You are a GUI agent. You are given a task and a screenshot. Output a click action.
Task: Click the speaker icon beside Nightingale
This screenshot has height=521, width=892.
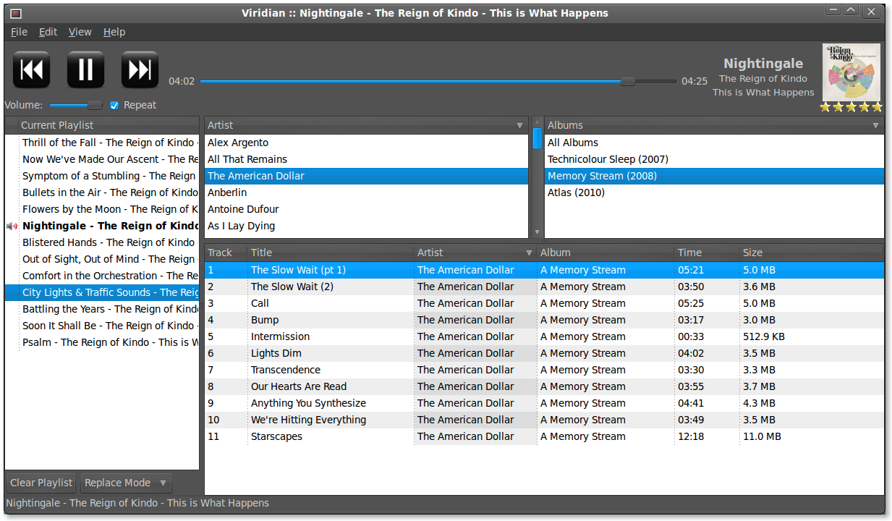click(12, 226)
